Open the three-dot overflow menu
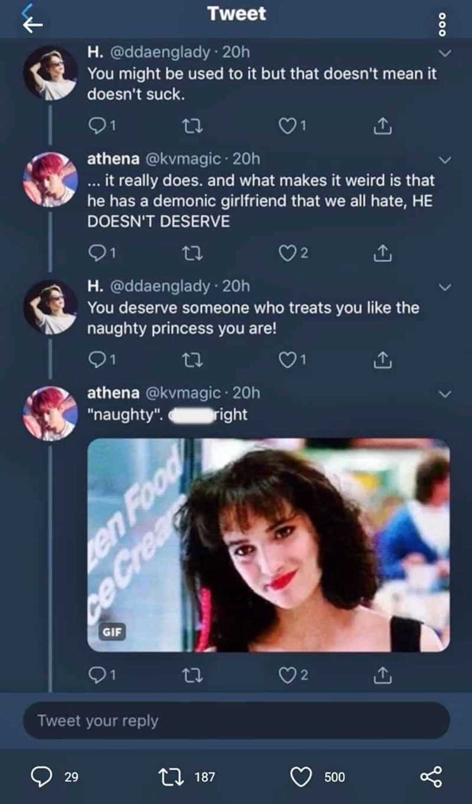The width and height of the screenshot is (472, 804). (442, 24)
